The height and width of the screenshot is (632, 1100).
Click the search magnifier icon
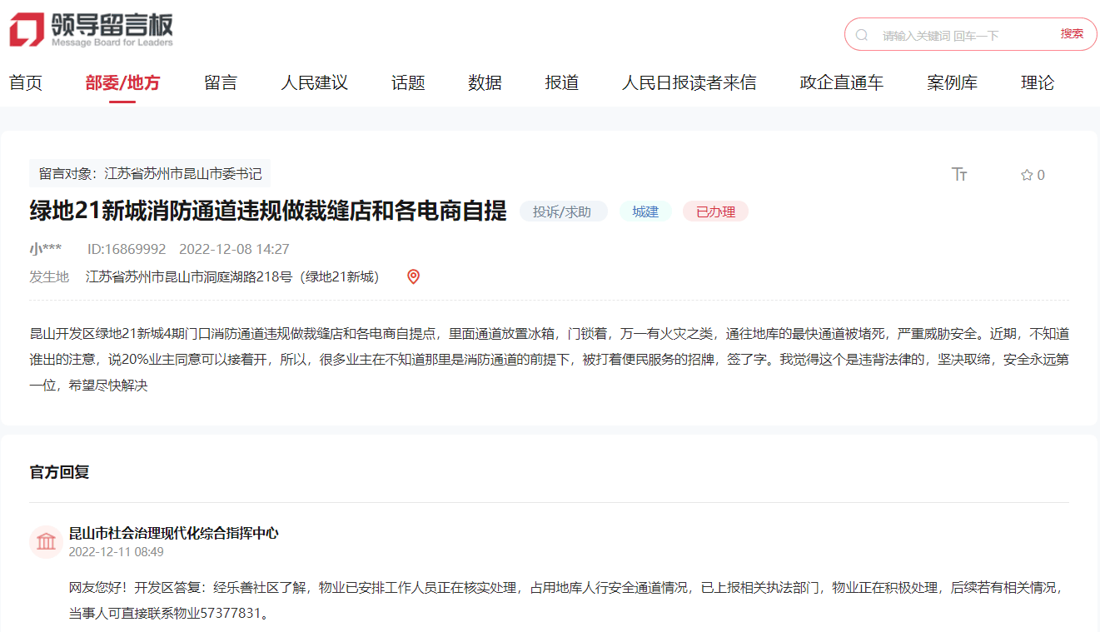(861, 34)
